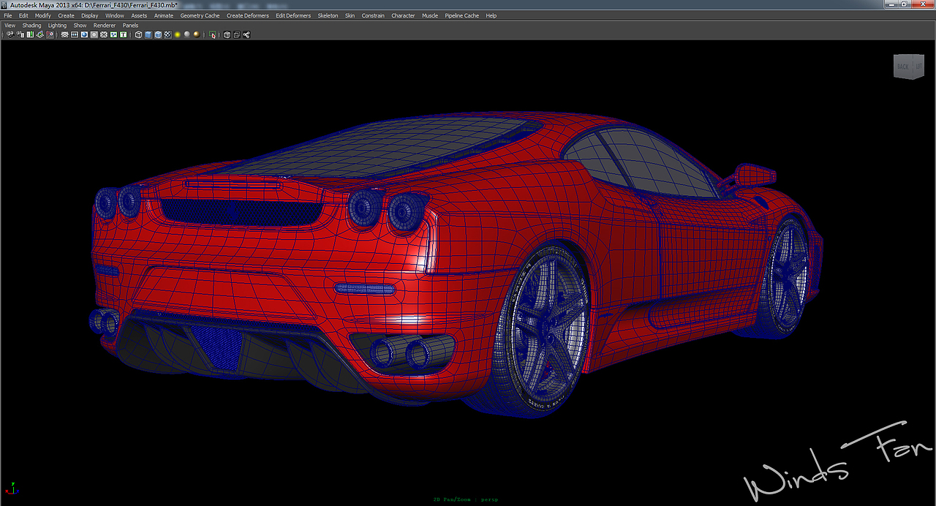Toggle the Isolate Select icon
The image size is (936, 506).
[x=212, y=34]
